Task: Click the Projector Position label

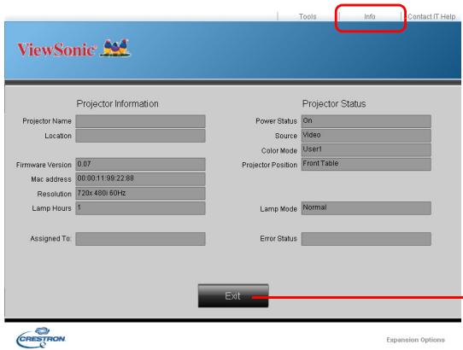Action: coord(270,165)
